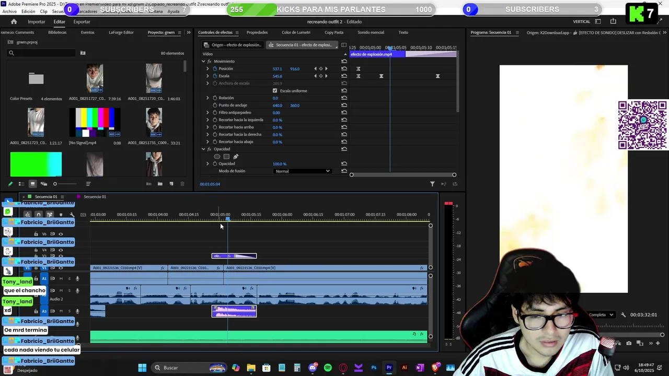
Task: Click the filter properties funnel icon
Action: point(432,184)
